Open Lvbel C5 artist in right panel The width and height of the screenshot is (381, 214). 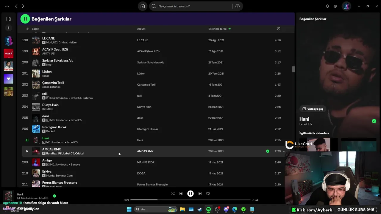coord(305,124)
